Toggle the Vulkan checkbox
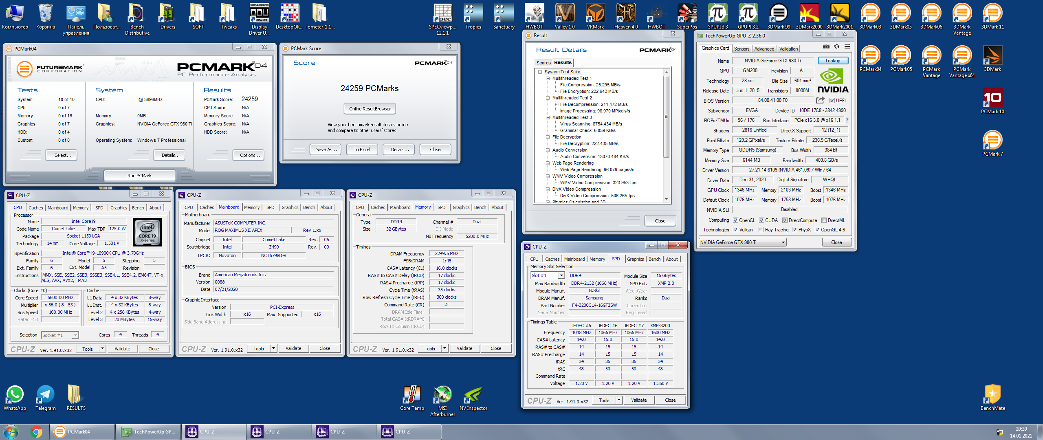Image resolution: width=1043 pixels, height=440 pixels. pos(735,230)
